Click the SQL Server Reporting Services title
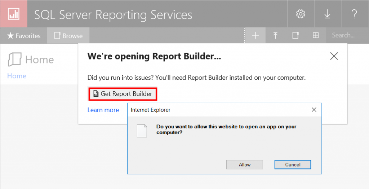Screen dimensions: 369x189 (113, 15)
